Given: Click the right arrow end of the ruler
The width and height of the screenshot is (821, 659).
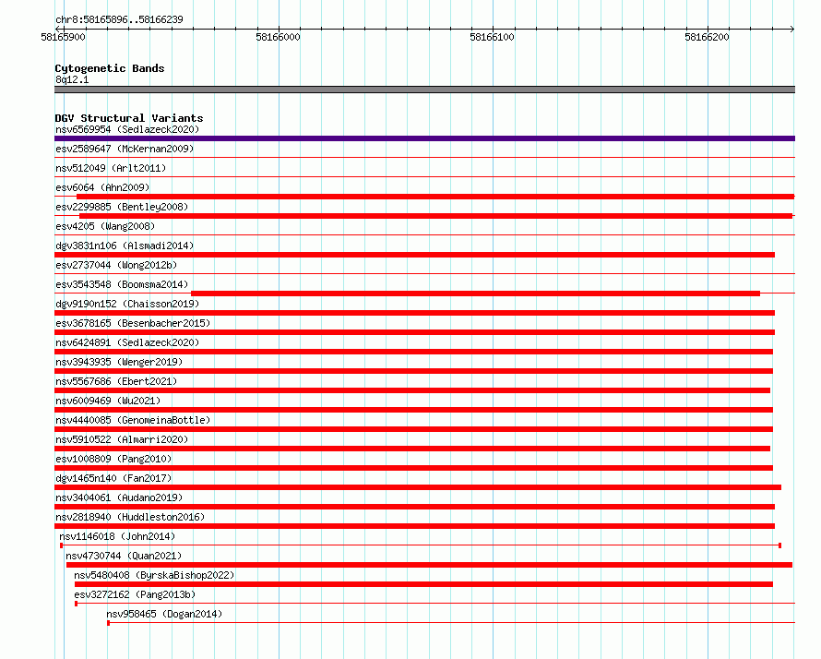Looking at the screenshot, I should [792, 29].
